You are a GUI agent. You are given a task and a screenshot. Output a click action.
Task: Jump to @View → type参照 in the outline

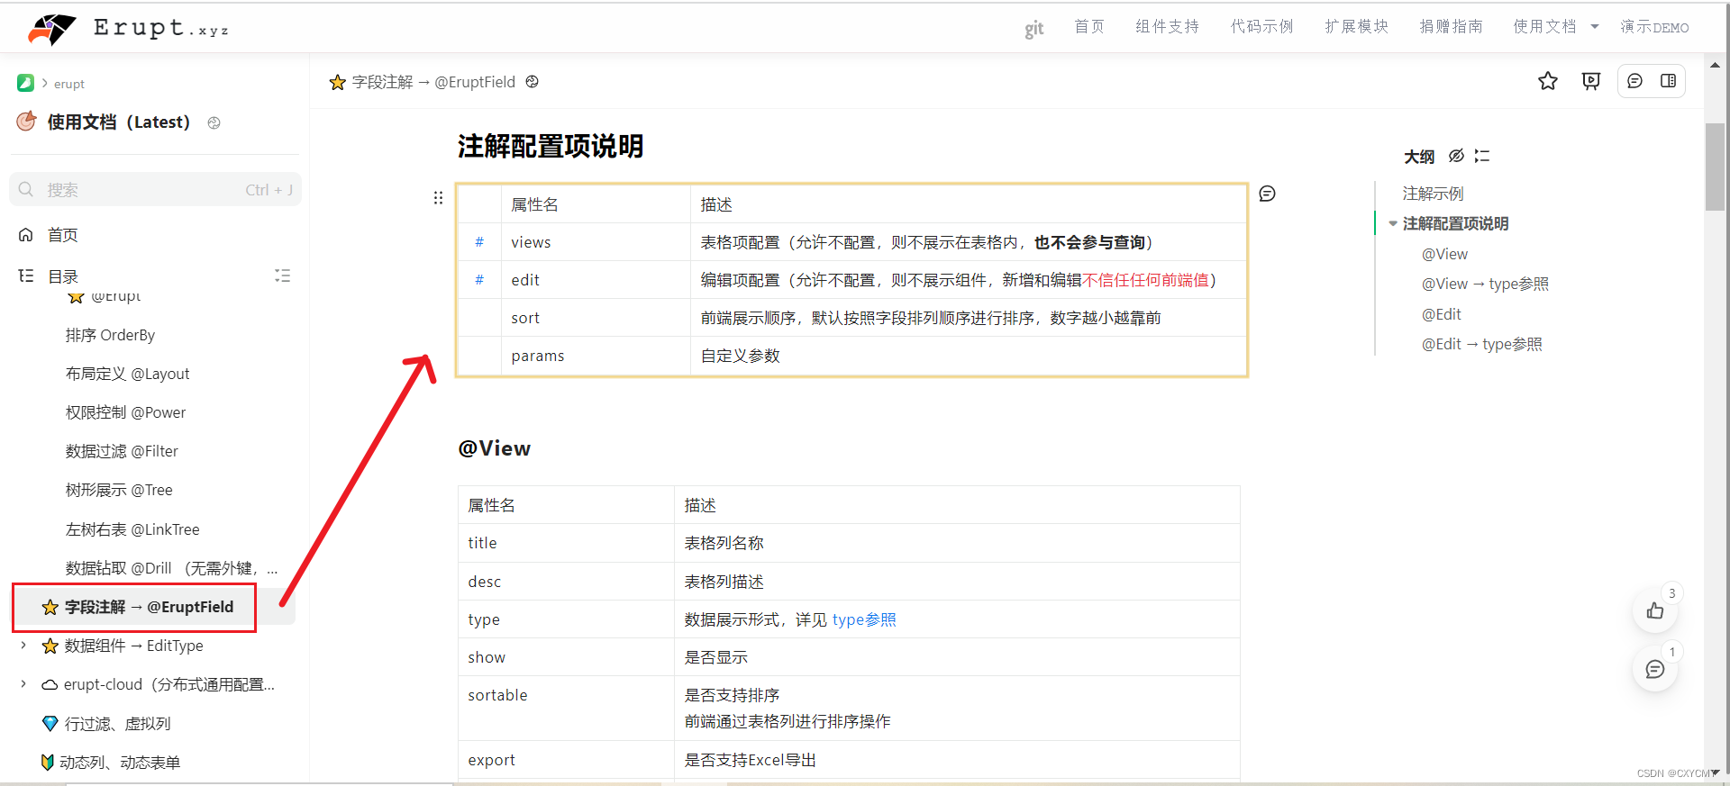click(x=1485, y=284)
